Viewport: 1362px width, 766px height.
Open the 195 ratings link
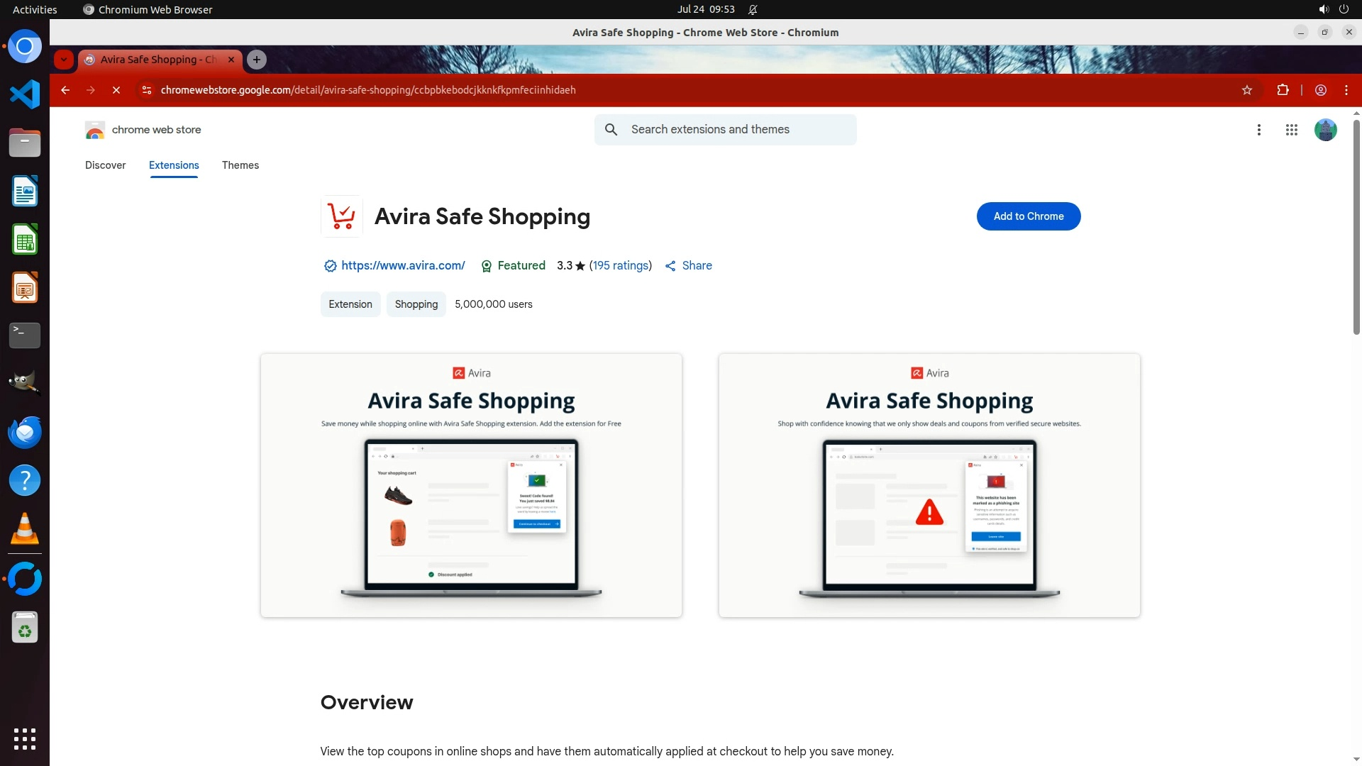click(x=621, y=265)
